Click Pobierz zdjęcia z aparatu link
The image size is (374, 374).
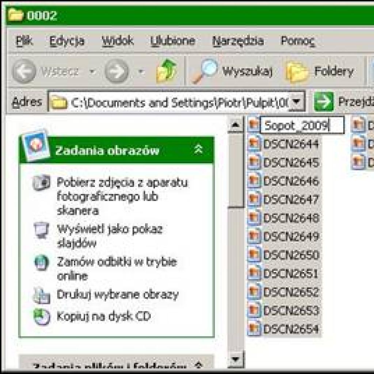coord(122,196)
